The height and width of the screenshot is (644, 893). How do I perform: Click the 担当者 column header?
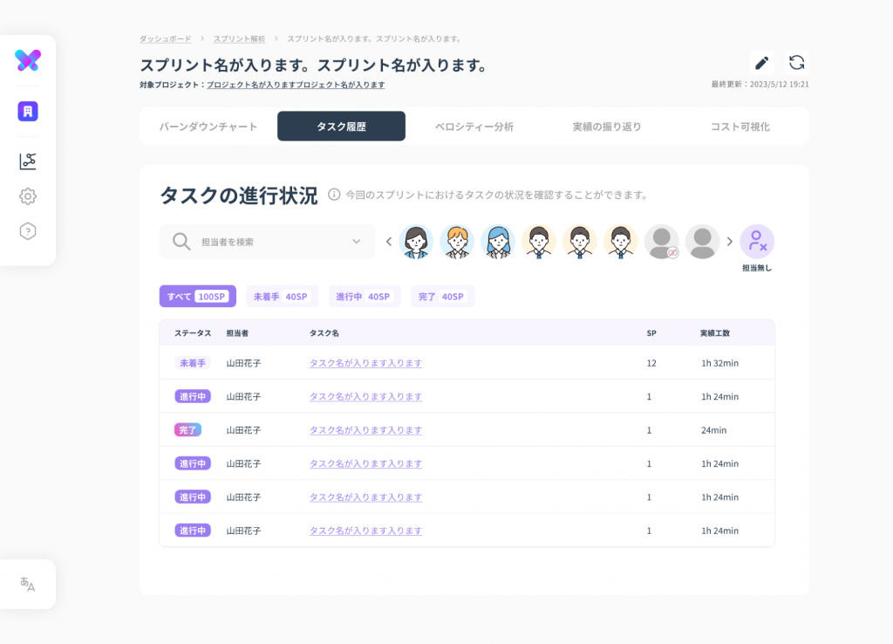pyautogui.click(x=237, y=333)
